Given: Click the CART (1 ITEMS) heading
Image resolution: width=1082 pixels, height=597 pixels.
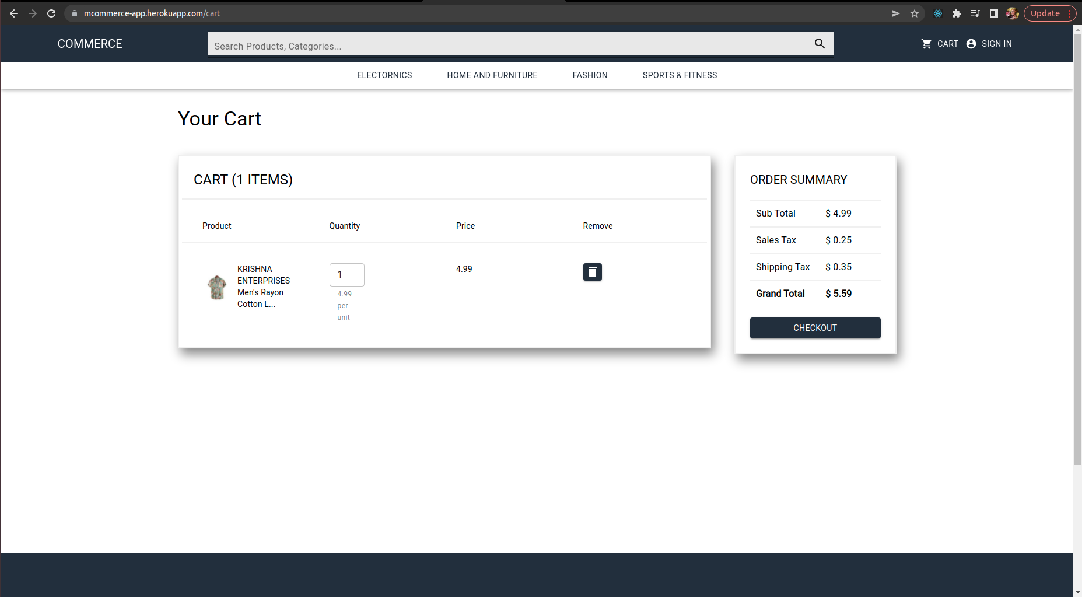Looking at the screenshot, I should tap(243, 180).
